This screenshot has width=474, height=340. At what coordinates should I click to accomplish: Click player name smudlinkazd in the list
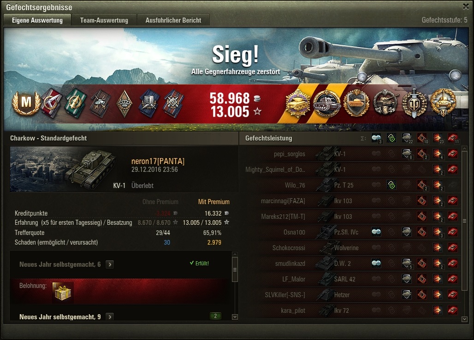(x=290, y=264)
